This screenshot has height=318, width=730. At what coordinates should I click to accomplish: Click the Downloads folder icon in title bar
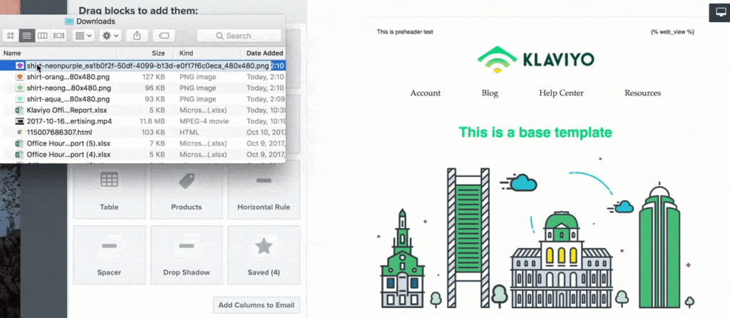coord(69,21)
